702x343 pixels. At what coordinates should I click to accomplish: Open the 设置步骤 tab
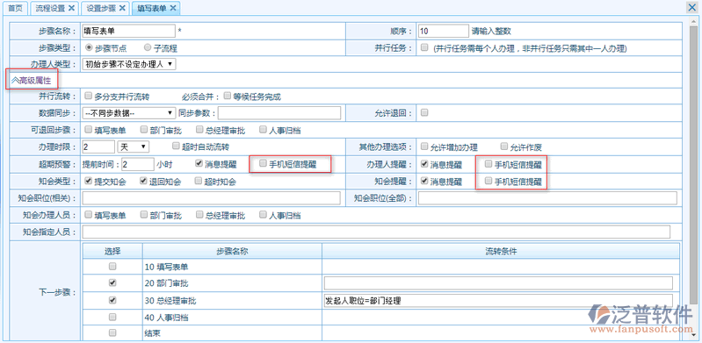[101, 8]
